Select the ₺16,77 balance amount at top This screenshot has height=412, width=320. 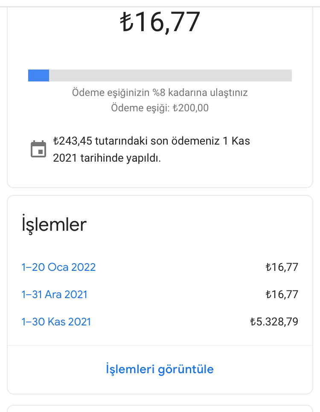[x=160, y=22]
